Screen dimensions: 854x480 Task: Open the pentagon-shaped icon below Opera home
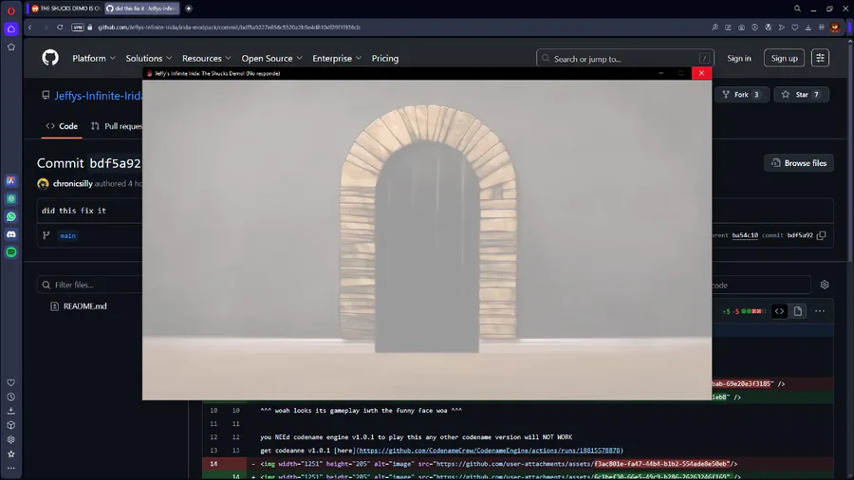[x=10, y=46]
